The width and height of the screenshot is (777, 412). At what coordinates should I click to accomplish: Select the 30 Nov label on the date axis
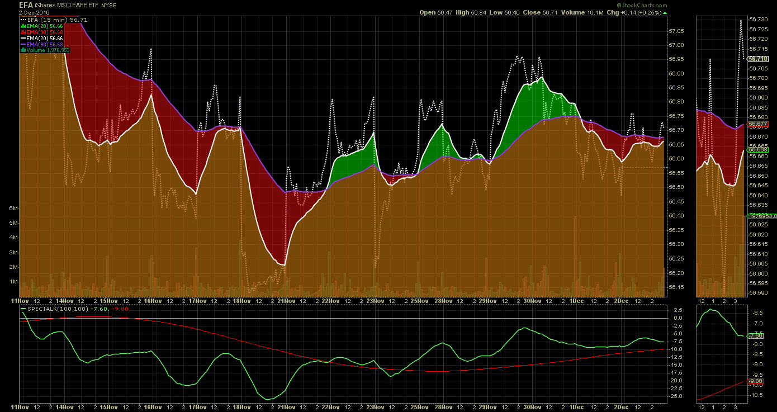point(533,300)
